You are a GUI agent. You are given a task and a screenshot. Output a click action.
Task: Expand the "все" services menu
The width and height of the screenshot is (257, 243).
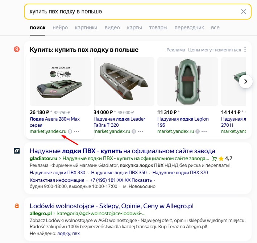(215, 28)
